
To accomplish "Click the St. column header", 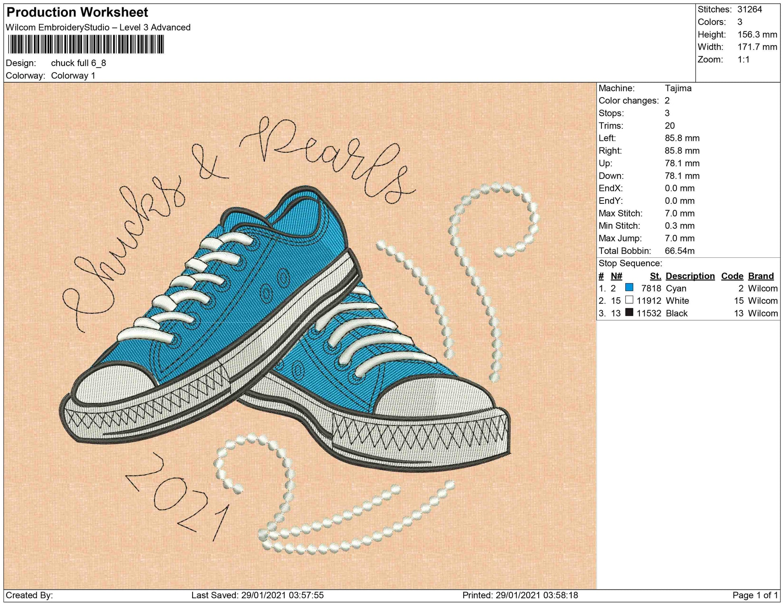I will pyautogui.click(x=655, y=276).
